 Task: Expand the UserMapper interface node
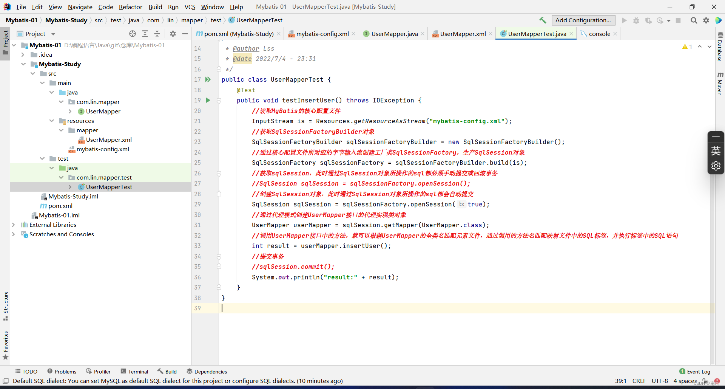tap(70, 111)
